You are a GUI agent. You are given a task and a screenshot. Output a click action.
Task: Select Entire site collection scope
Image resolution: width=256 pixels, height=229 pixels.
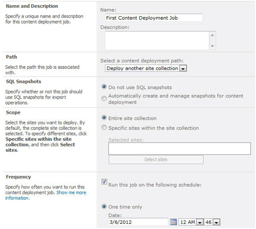tap(104, 118)
